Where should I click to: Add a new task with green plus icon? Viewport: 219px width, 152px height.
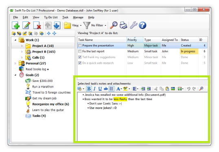[15, 25]
